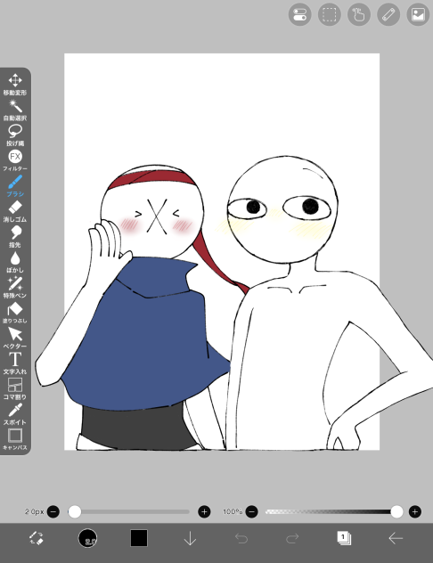Click the undo arrow
Viewport: 433px width, 563px height.
241,538
